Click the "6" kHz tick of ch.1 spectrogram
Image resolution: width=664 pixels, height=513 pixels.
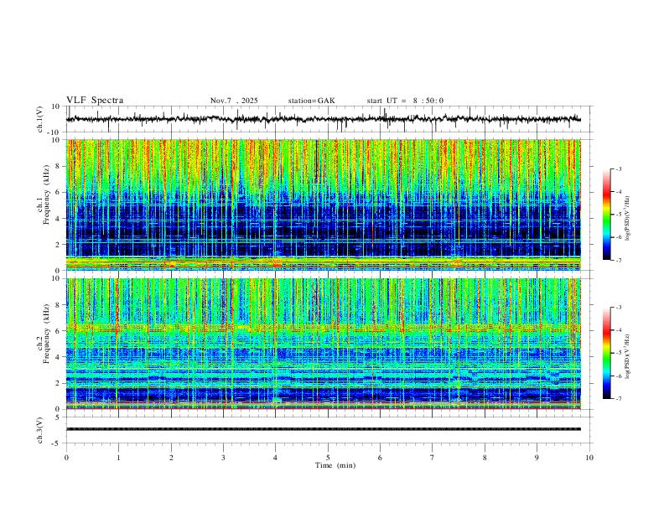(58, 192)
